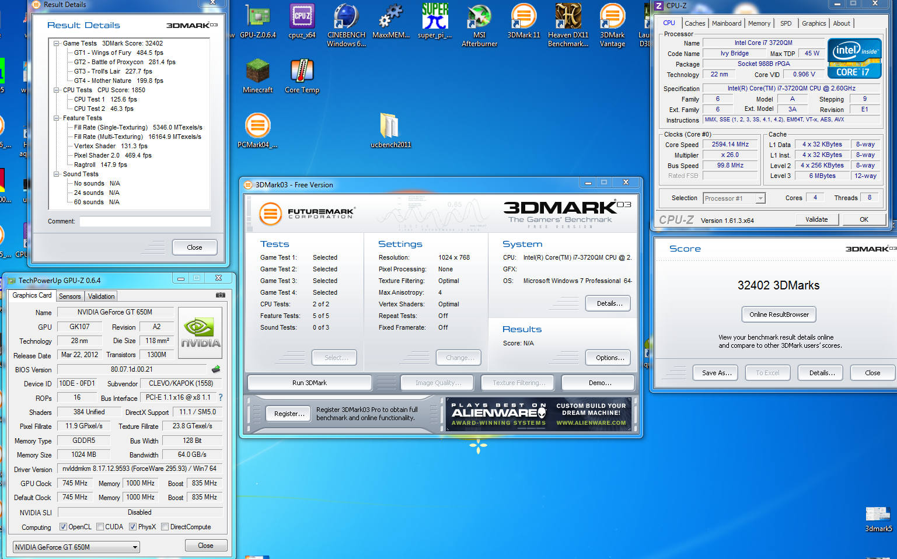This screenshot has height=559, width=897.
Task: Open GPU-Z.0.6.4 desktop shortcut
Action: [x=257, y=22]
